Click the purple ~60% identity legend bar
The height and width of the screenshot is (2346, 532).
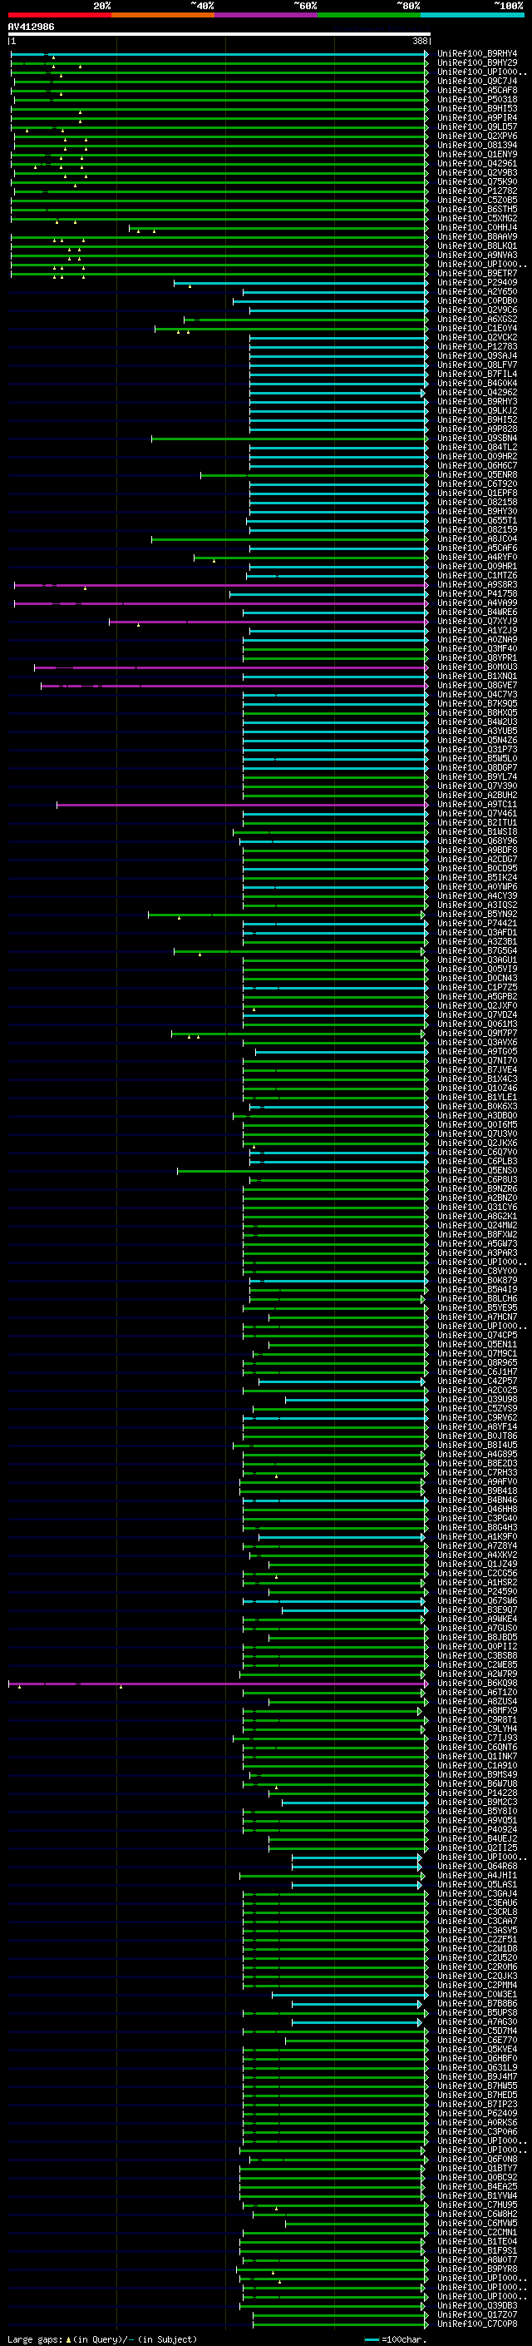265,16
